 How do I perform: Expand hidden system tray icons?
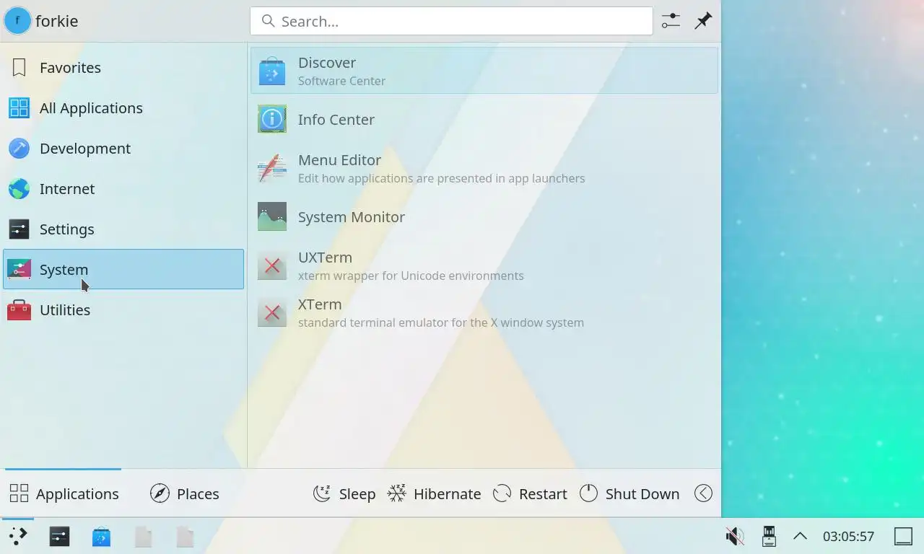(800, 536)
